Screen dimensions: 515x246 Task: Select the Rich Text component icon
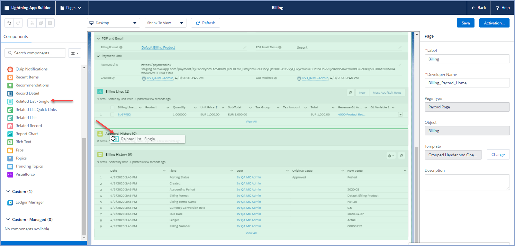(10, 142)
